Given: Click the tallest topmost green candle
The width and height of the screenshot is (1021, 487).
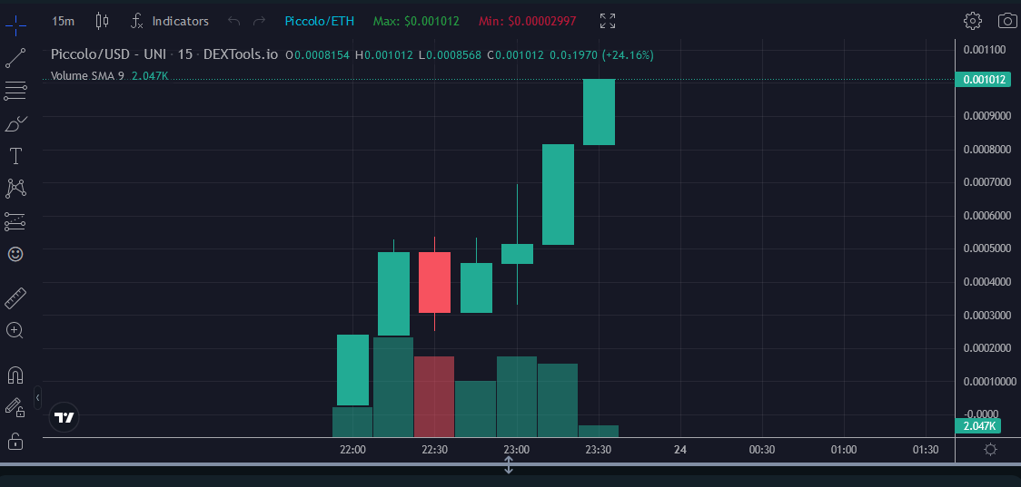Looking at the screenshot, I should tap(599, 112).
